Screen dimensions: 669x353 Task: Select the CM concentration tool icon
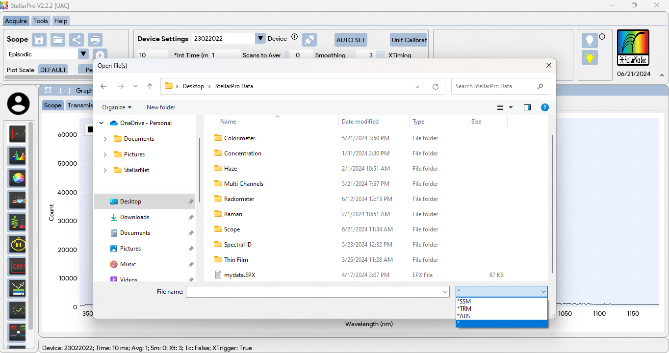coord(17,266)
